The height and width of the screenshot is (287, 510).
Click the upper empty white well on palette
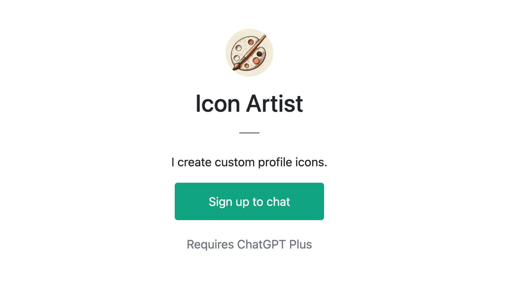[x=238, y=48]
